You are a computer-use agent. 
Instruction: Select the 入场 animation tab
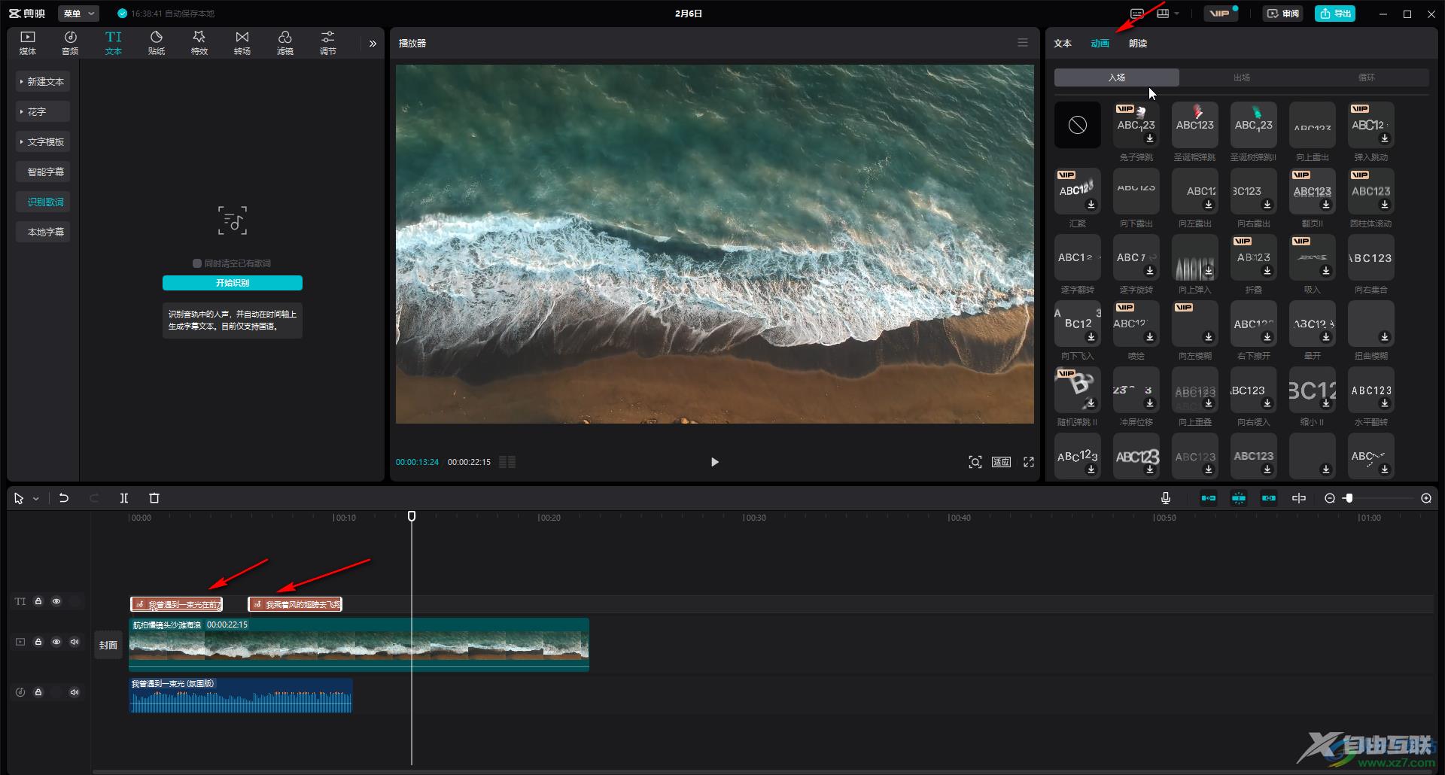(1117, 77)
